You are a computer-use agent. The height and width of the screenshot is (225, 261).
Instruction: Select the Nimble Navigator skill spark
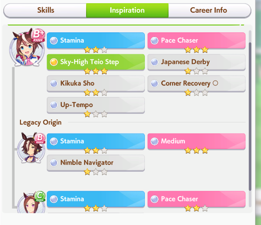click(96, 163)
